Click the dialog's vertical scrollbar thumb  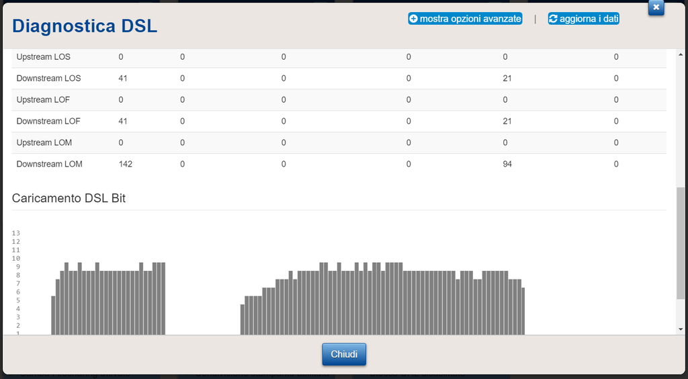tap(681, 243)
